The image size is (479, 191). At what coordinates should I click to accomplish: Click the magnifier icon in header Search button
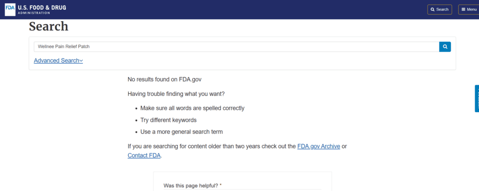pyautogui.click(x=432, y=9)
